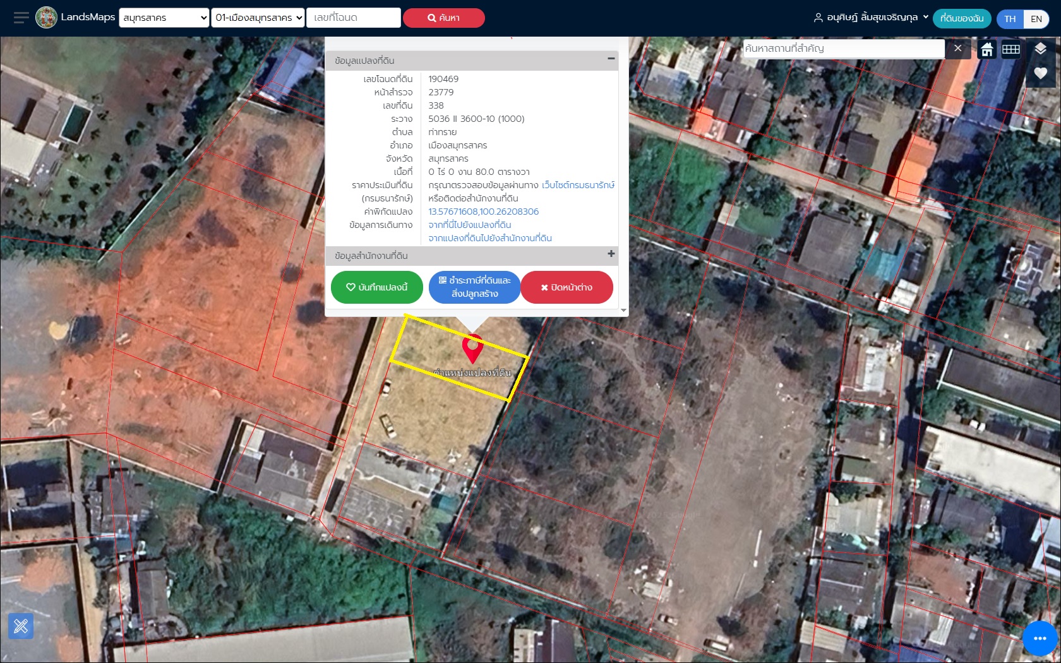Click the LandsMaps logo emblem
The height and width of the screenshot is (663, 1061).
click(47, 18)
